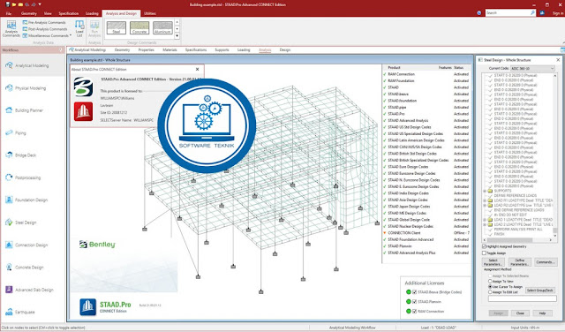Click the assignment list text field
This screenshot has height=332, width=565.
click(x=522, y=298)
